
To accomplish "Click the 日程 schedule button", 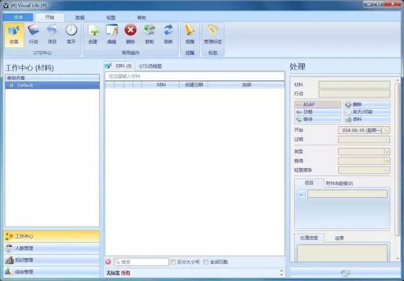I will tap(318, 112).
